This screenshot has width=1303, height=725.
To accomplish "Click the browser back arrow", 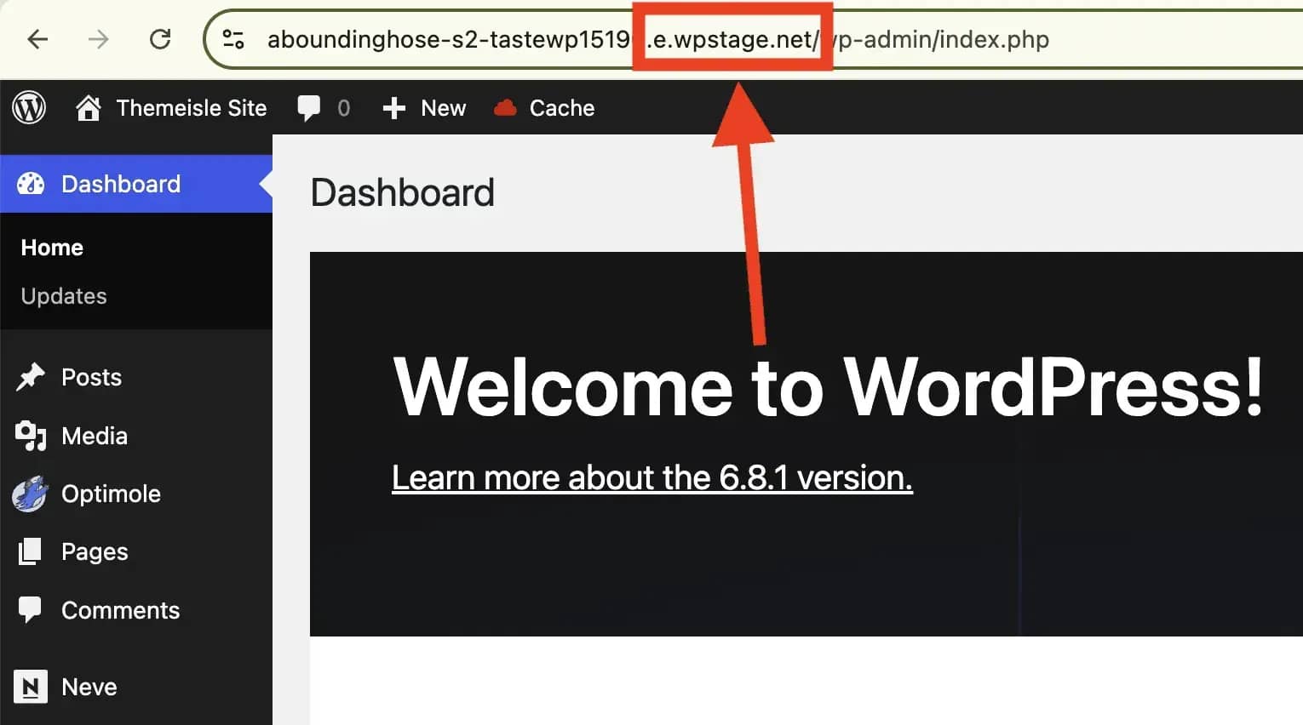I will [37, 39].
